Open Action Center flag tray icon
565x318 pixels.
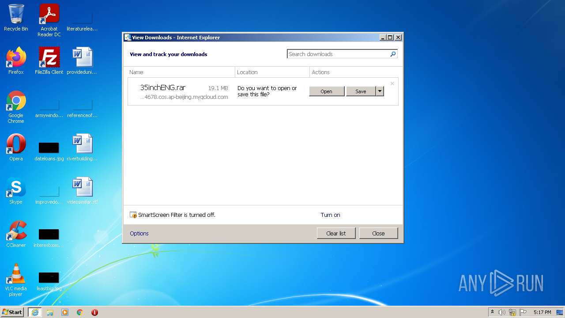pos(523,312)
